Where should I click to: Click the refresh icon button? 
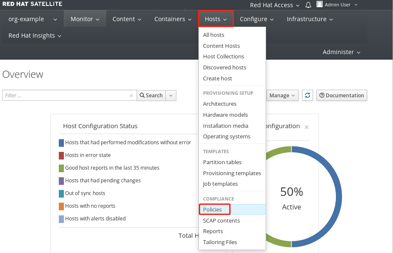(x=308, y=95)
